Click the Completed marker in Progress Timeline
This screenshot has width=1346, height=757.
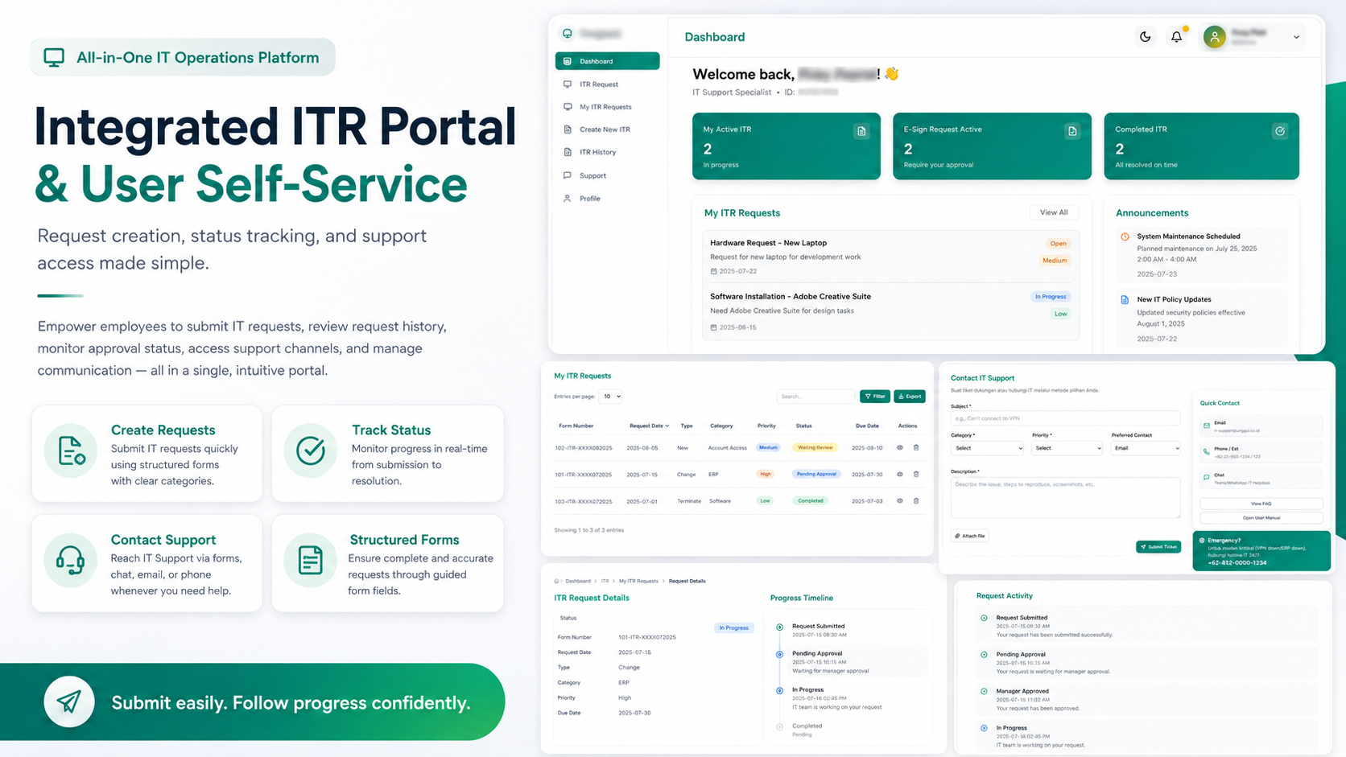coord(779,726)
